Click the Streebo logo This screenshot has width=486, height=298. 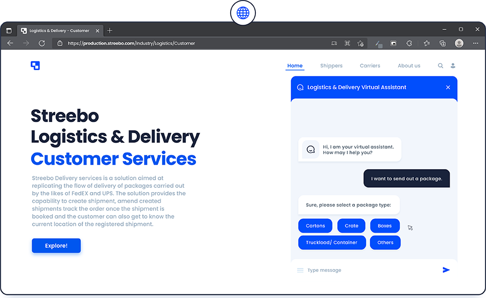[x=35, y=66]
